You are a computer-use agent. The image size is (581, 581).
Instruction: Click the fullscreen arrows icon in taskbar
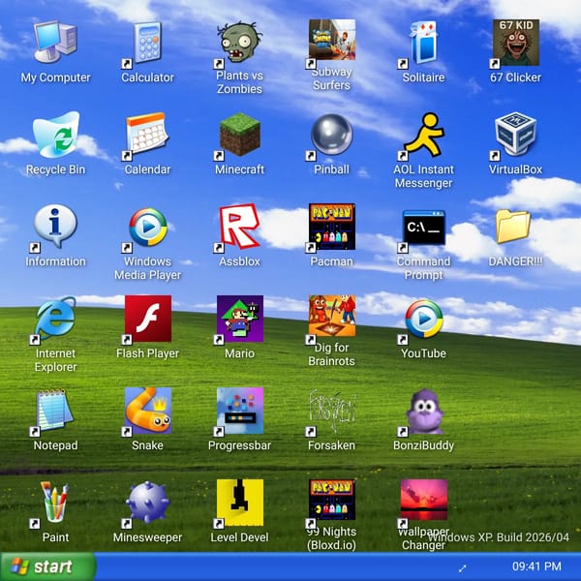[x=462, y=568]
